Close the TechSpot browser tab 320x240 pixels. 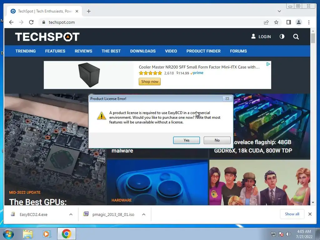click(x=77, y=11)
